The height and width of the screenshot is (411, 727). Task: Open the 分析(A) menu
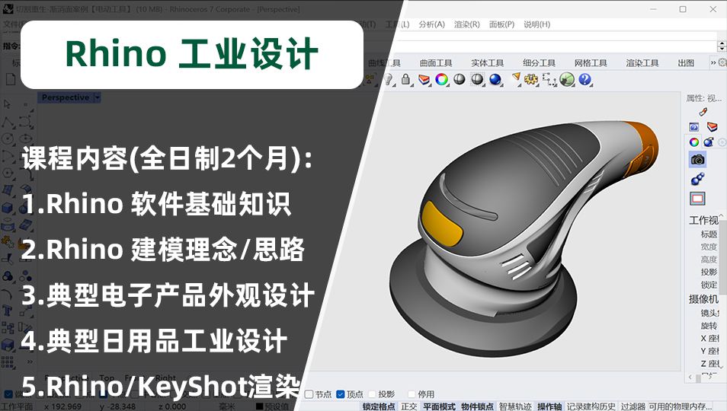coord(431,24)
